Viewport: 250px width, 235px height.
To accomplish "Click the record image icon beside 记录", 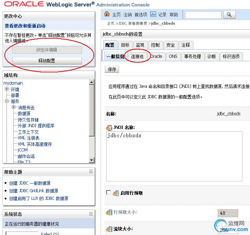I will pyautogui.click(x=153, y=14).
